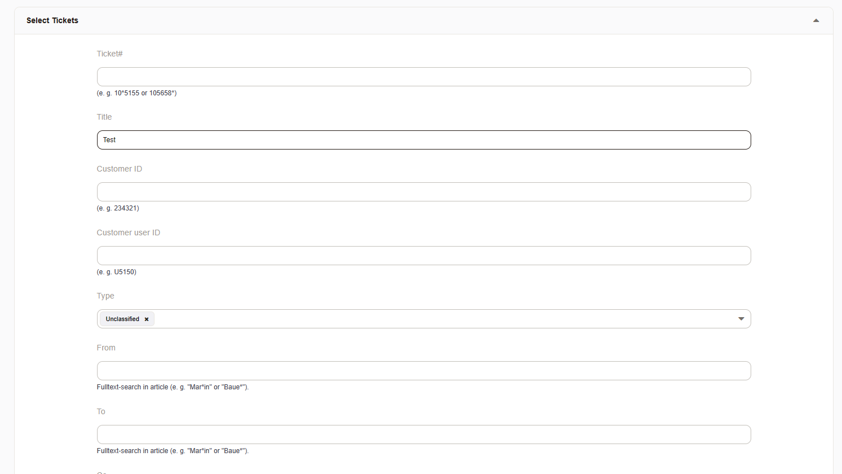Click the Type field label
The width and height of the screenshot is (842, 474).
point(105,296)
